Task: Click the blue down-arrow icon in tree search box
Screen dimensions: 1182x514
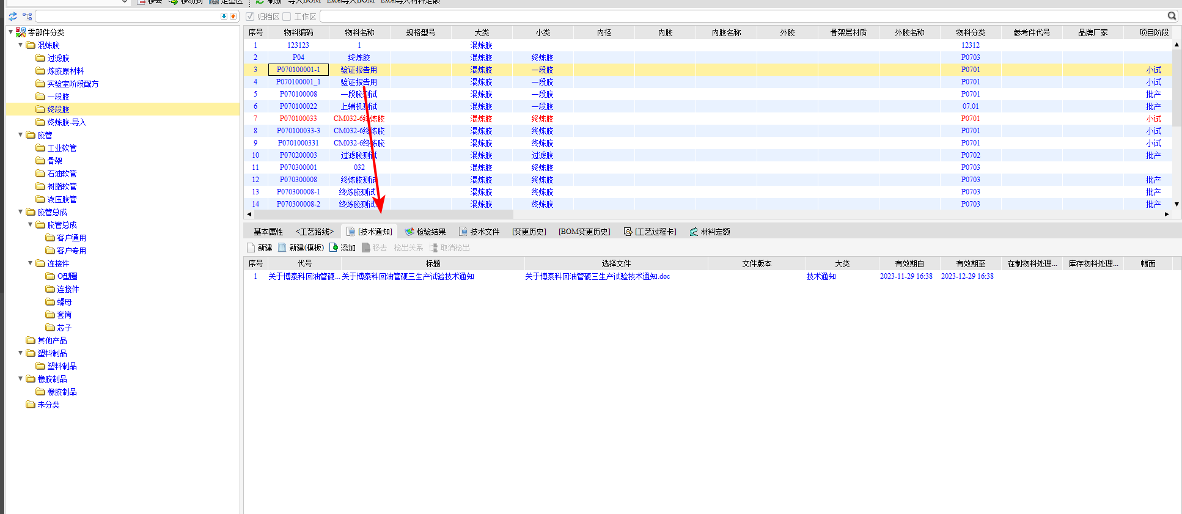Action: (224, 17)
